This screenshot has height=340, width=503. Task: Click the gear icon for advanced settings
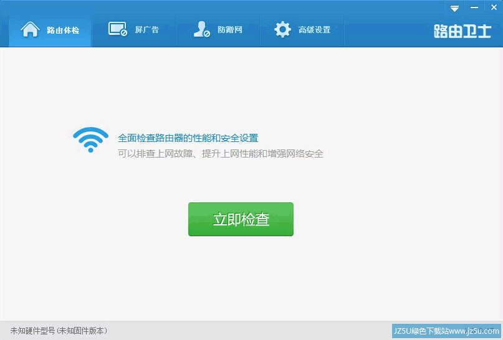(x=282, y=29)
